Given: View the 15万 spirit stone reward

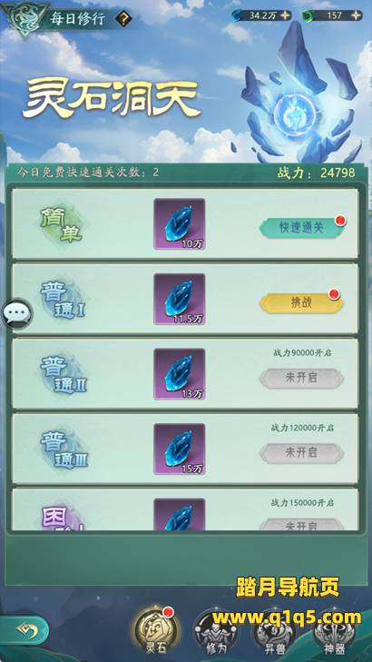Looking at the screenshot, I should pos(180,450).
